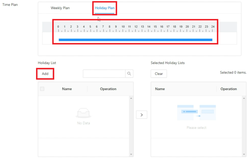251x159 pixels.
Task: Click Operation header in Selected Holiday Lists
Action: (x=229, y=89)
